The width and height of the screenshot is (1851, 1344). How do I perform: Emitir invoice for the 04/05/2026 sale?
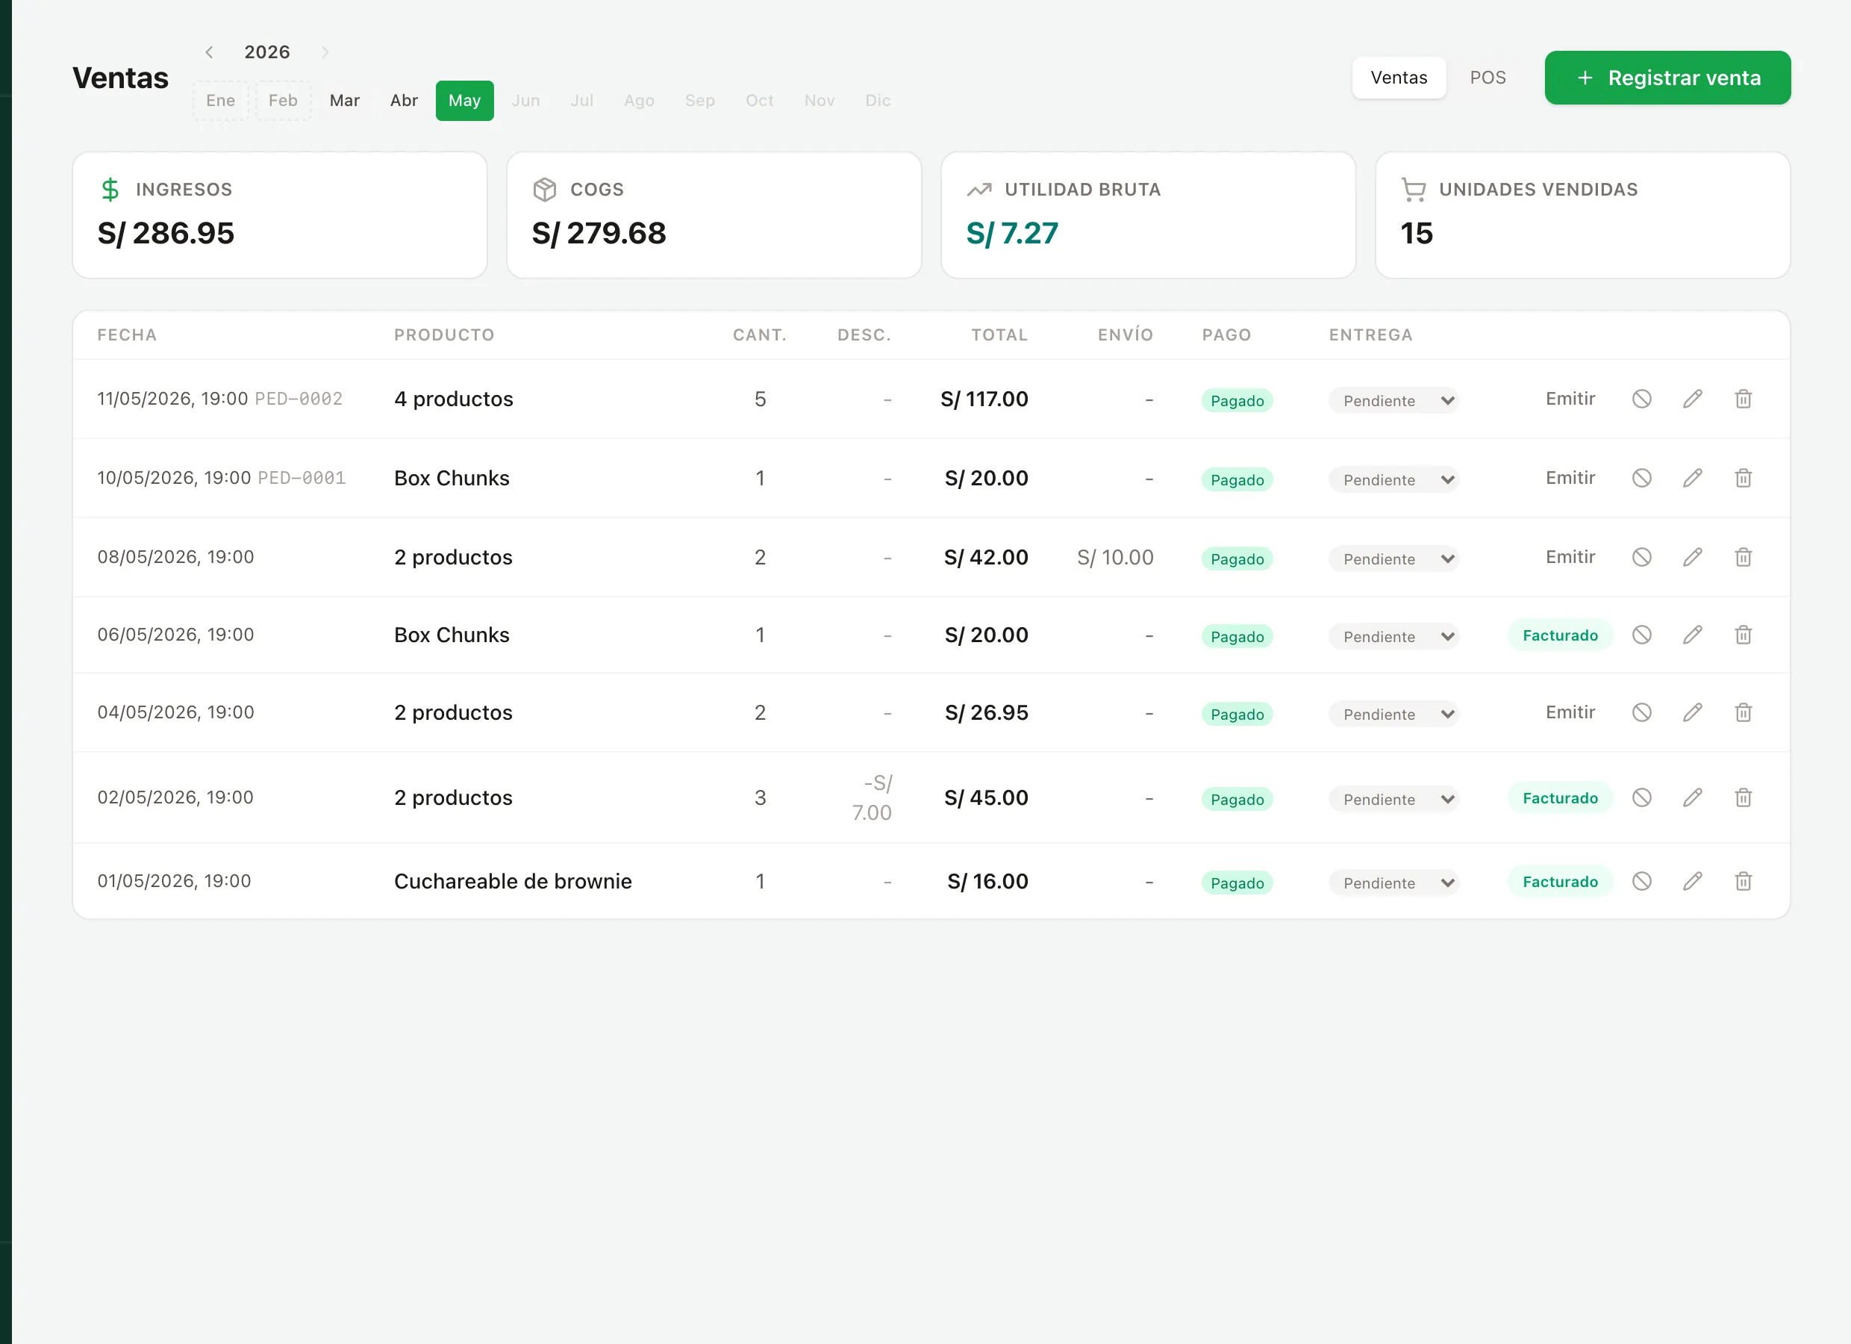(x=1570, y=712)
